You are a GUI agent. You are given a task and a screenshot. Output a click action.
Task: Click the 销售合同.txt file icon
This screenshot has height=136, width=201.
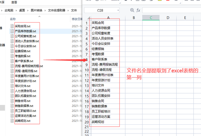[12, 101]
